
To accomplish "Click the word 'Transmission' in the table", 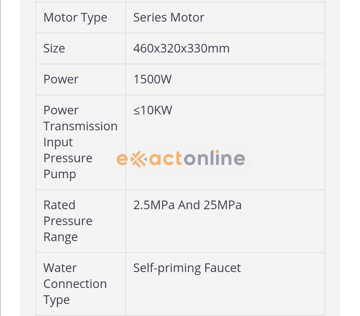I will [80, 126].
